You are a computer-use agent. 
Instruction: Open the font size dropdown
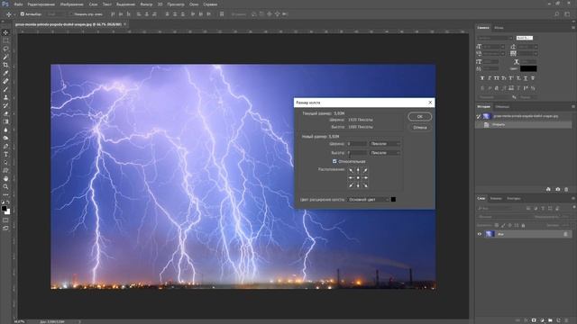(493, 47)
